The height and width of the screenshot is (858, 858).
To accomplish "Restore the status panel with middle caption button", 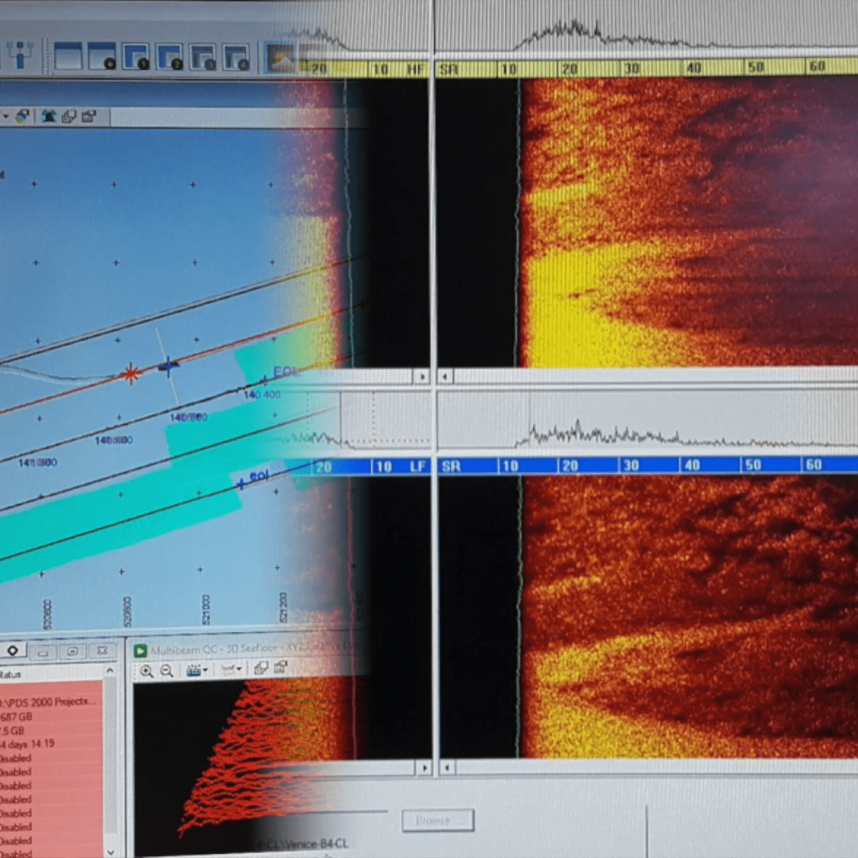I will click(73, 651).
